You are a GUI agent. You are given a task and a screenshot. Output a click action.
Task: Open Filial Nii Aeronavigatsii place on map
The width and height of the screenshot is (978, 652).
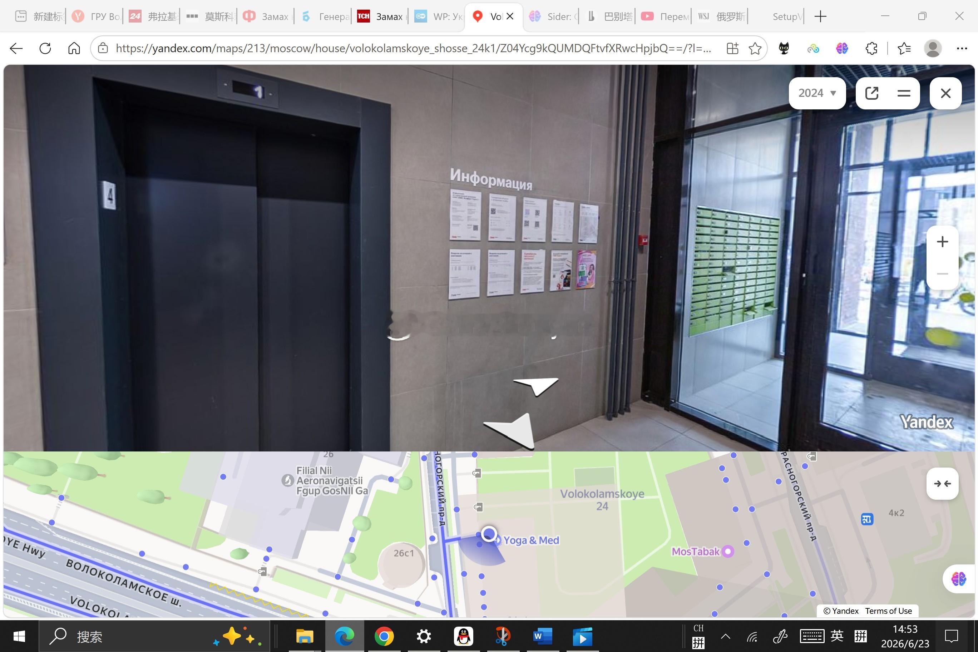coord(331,481)
